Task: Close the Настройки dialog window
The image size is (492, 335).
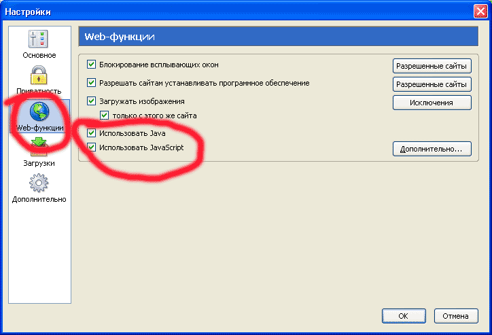Action: (480, 11)
